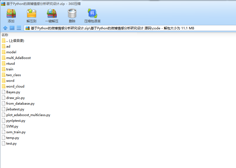This screenshot has width=236, height=168.
Task: Click the Extract To (解压到) icon
Action: click(x=31, y=13)
